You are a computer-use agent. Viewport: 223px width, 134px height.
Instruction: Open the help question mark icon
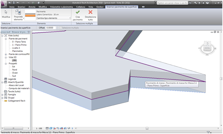point(207,3)
